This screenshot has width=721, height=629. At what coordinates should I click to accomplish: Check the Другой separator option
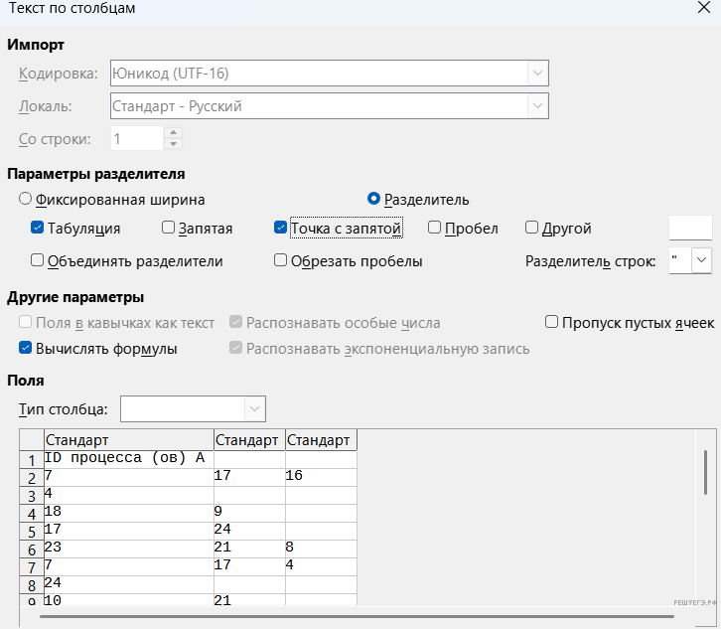pyautogui.click(x=531, y=229)
